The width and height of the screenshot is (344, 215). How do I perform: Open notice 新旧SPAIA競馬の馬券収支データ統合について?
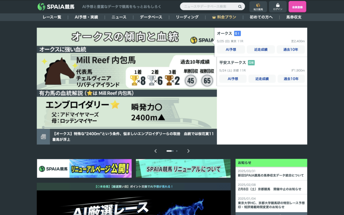tap(271, 175)
